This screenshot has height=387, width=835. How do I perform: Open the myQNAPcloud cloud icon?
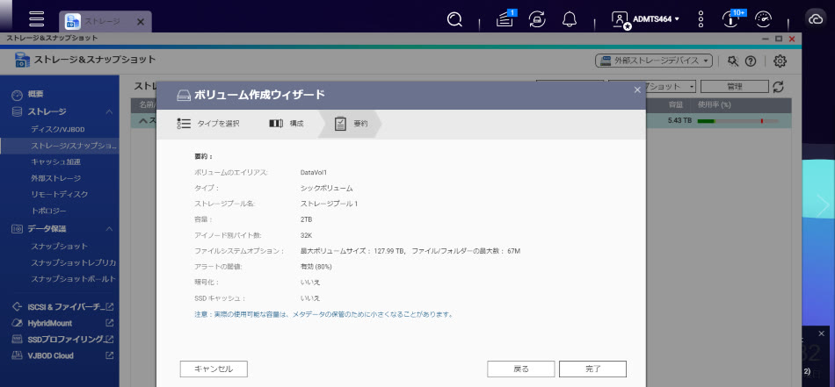pyautogui.click(x=816, y=19)
